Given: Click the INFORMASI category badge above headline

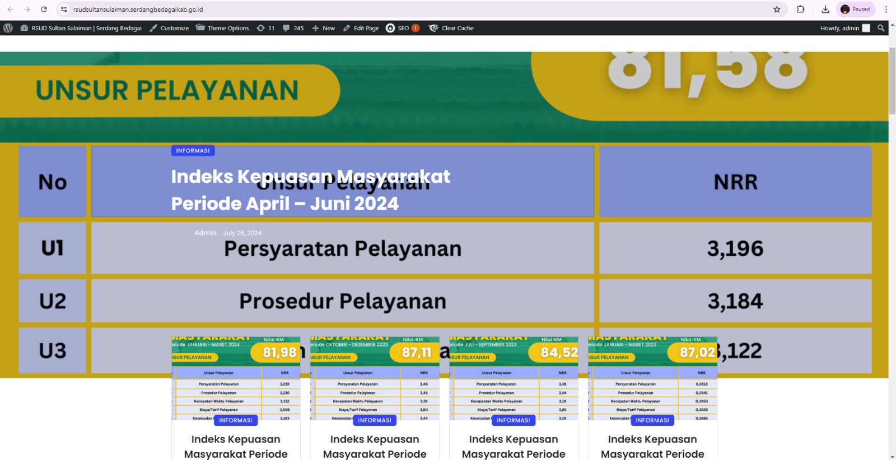Looking at the screenshot, I should tap(193, 151).
